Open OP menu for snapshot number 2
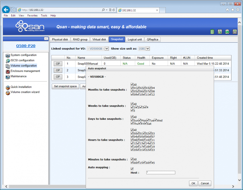This screenshot has width=243, height=190. [x=58, y=70]
